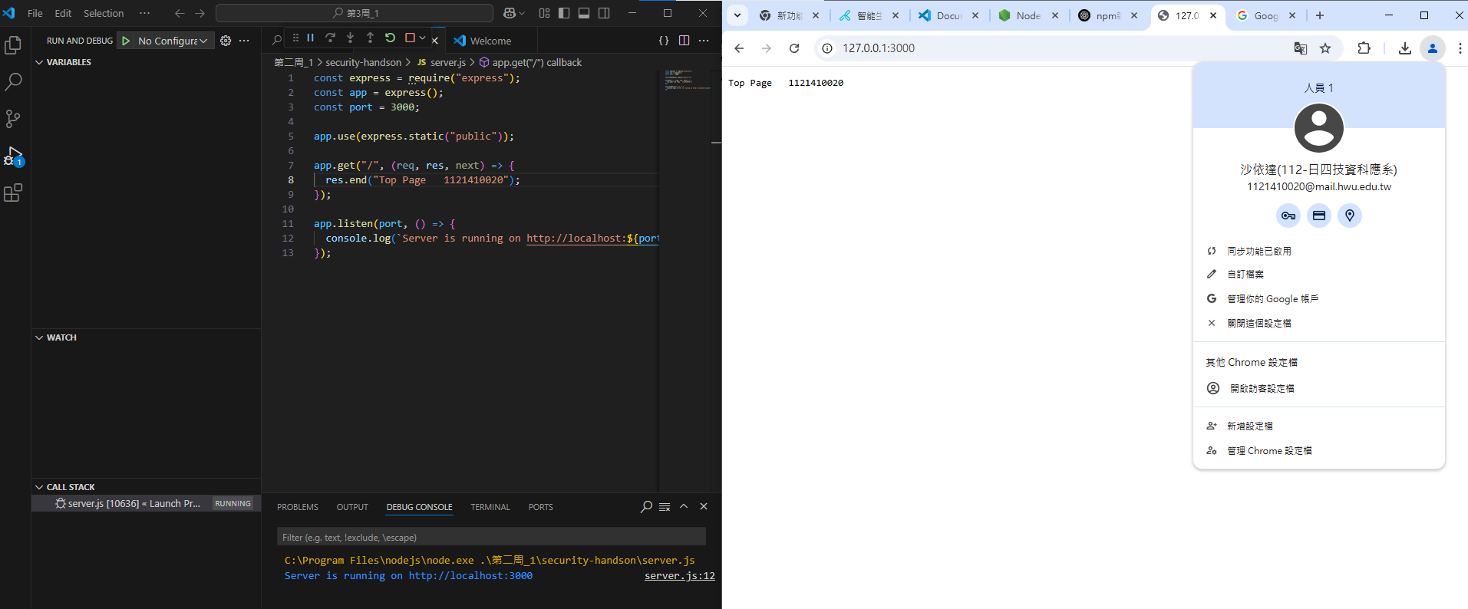Stop debugging with the red square icon
The width and height of the screenshot is (1468, 609).
[x=410, y=38]
